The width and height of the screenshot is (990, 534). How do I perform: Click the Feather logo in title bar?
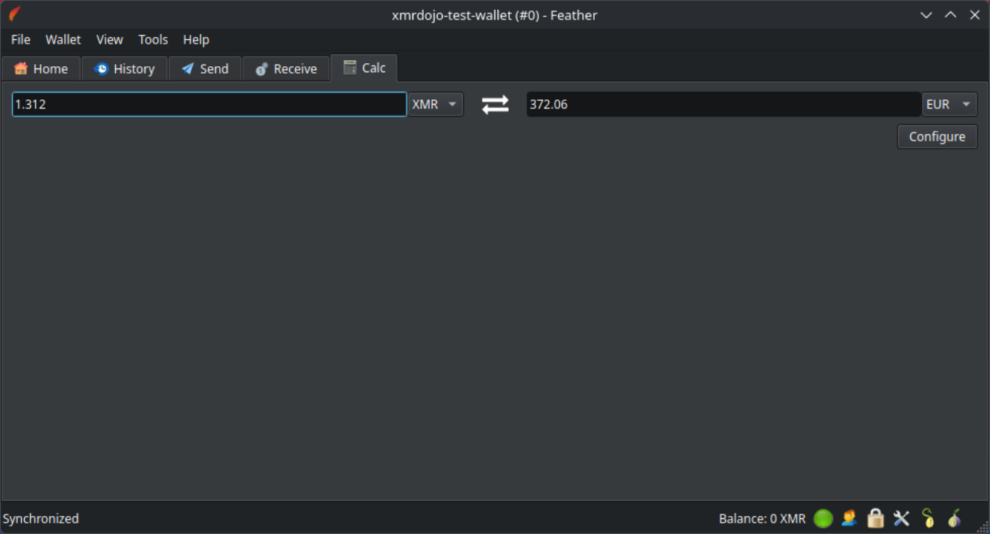pyautogui.click(x=15, y=14)
